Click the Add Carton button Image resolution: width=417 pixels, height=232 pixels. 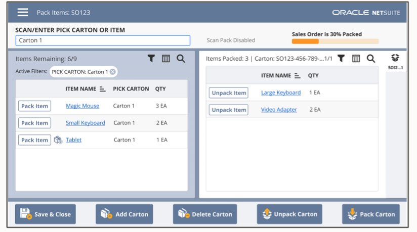tap(124, 214)
